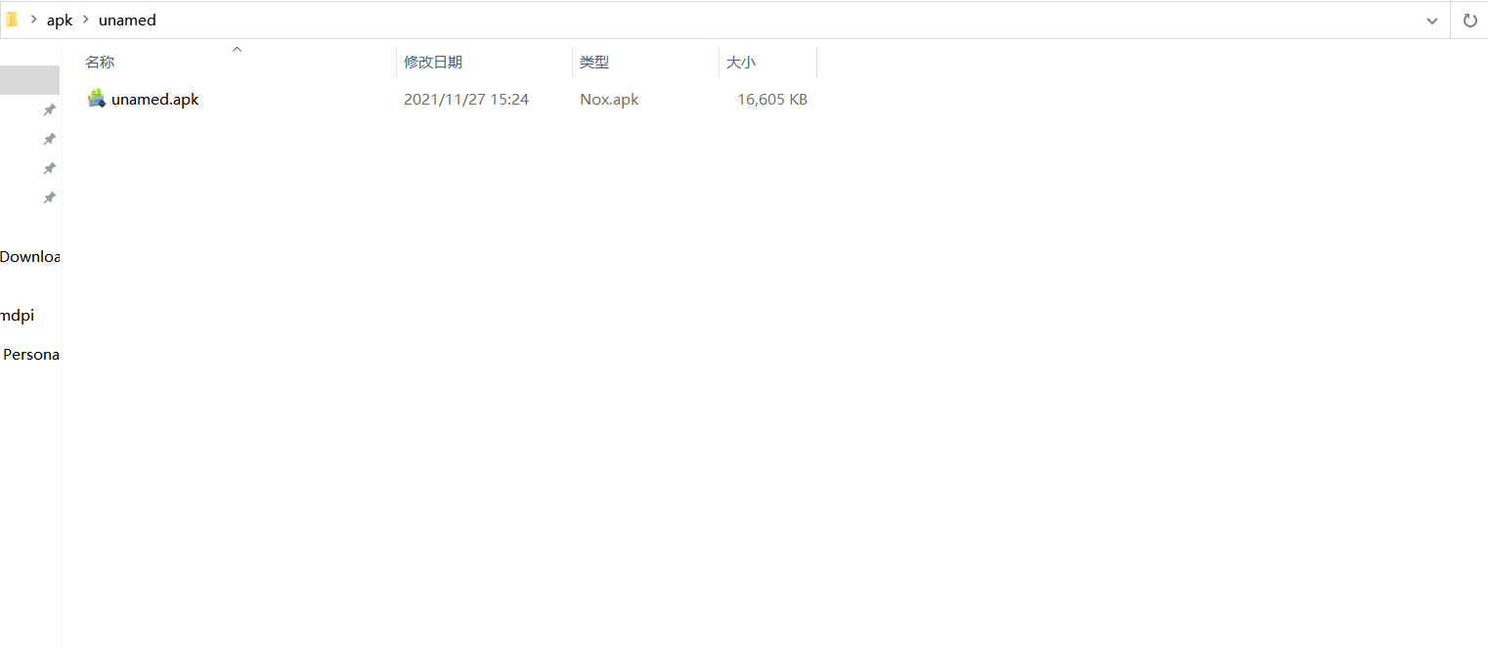1488x648 pixels.
Task: Open the mdpi item in the sidebar
Action: [x=17, y=315]
